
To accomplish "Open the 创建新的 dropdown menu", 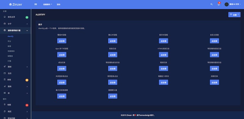I will [48, 5].
